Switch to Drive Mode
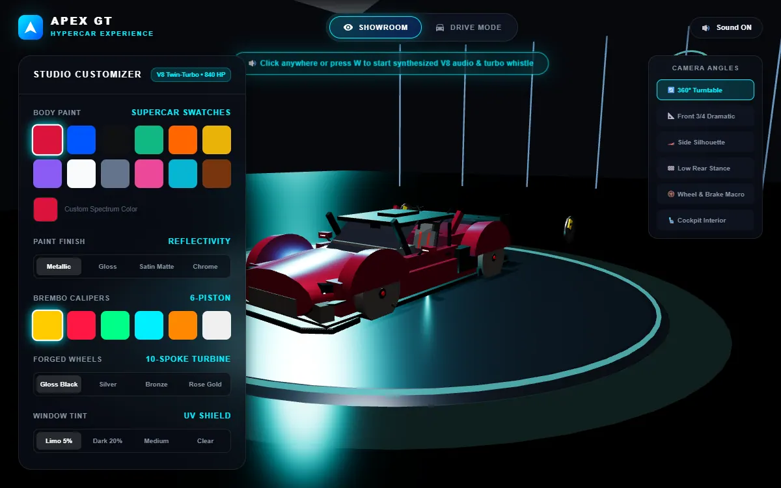Viewport: 781px width, 488px height. point(469,27)
